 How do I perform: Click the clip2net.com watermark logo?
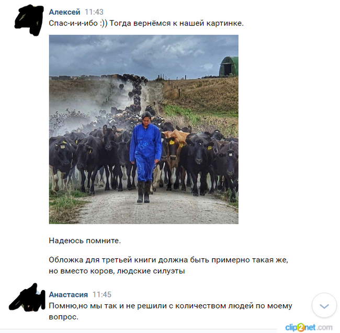pos(309,327)
